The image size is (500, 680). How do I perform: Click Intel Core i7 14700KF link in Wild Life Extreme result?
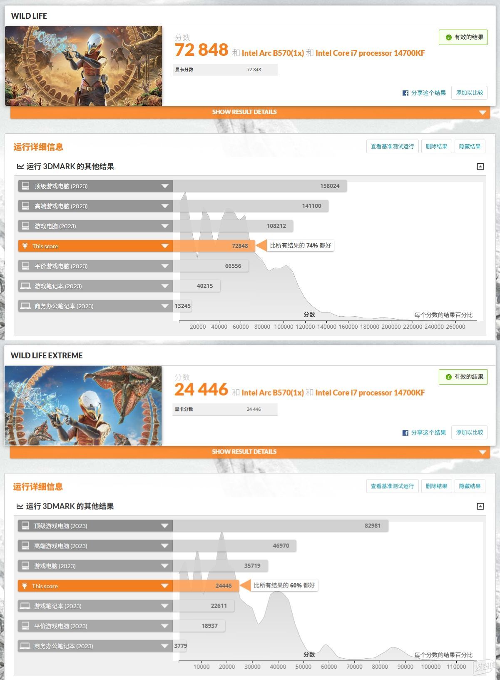point(370,393)
